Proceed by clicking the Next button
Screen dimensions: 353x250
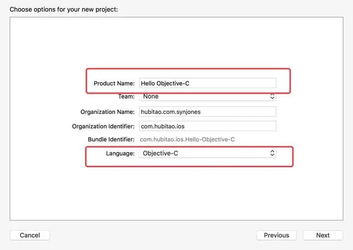coord(323,235)
